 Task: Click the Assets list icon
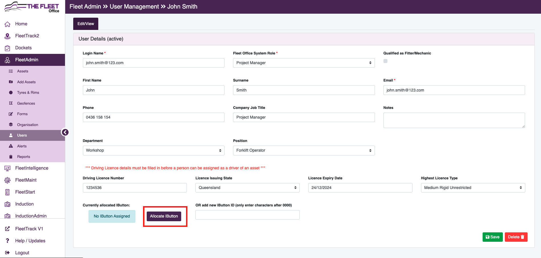(11, 71)
